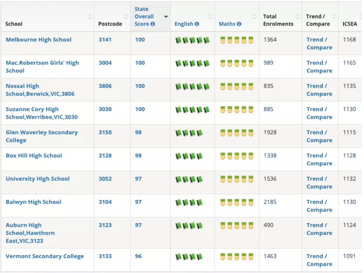Image resolution: width=364 pixels, height=273 pixels.
Task: Toggle State Overall Score sort arrow
Action: (166, 17)
